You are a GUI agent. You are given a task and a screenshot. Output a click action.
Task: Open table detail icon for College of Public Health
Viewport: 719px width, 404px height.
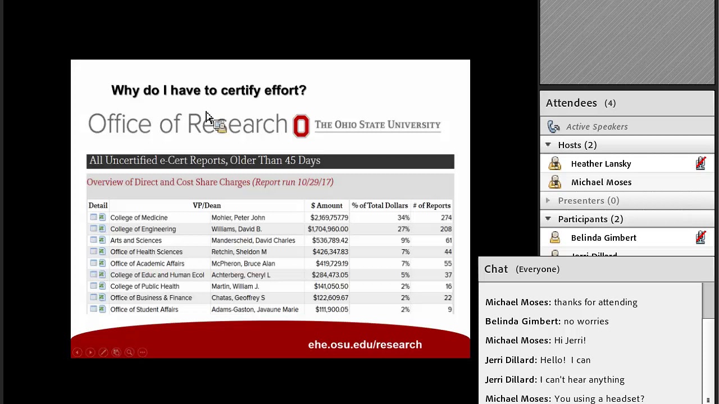93,286
